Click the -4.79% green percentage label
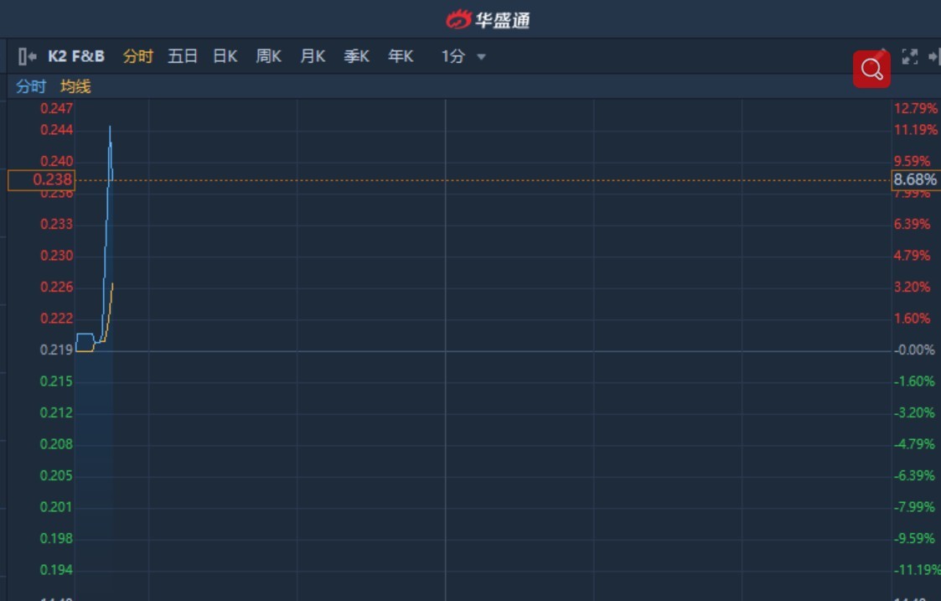This screenshot has width=941, height=601. tap(914, 444)
